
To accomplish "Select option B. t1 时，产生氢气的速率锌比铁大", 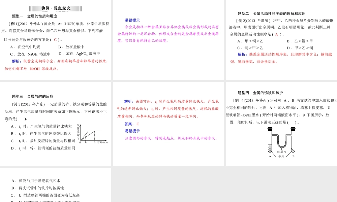I will click(41, 134).
